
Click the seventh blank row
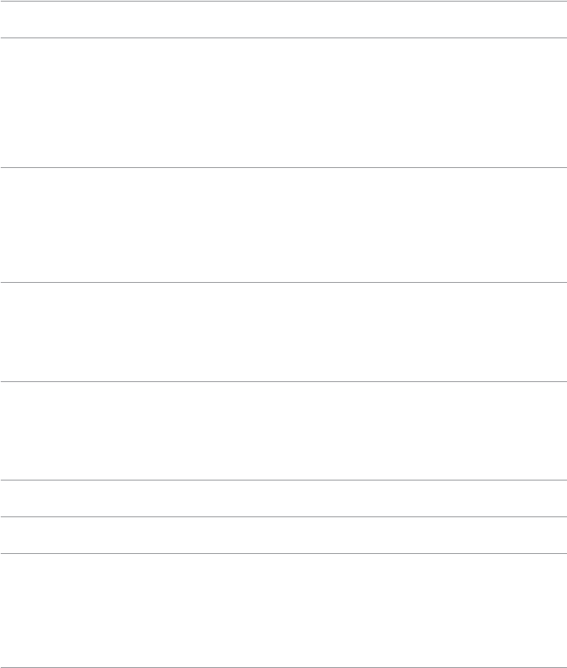point(283,535)
